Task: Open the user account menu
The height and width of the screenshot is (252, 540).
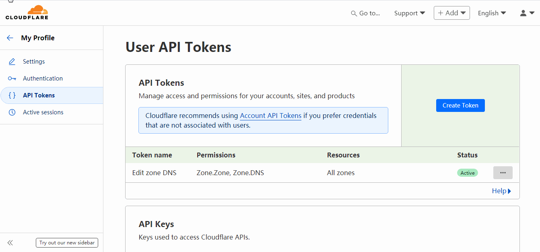Action: (527, 13)
